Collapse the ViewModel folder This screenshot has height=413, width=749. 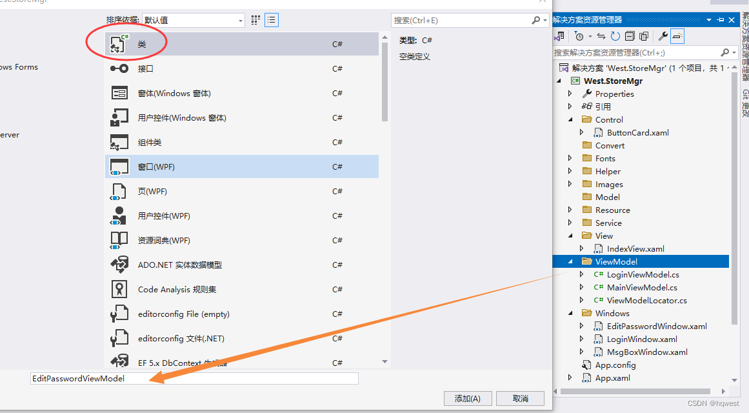570,261
